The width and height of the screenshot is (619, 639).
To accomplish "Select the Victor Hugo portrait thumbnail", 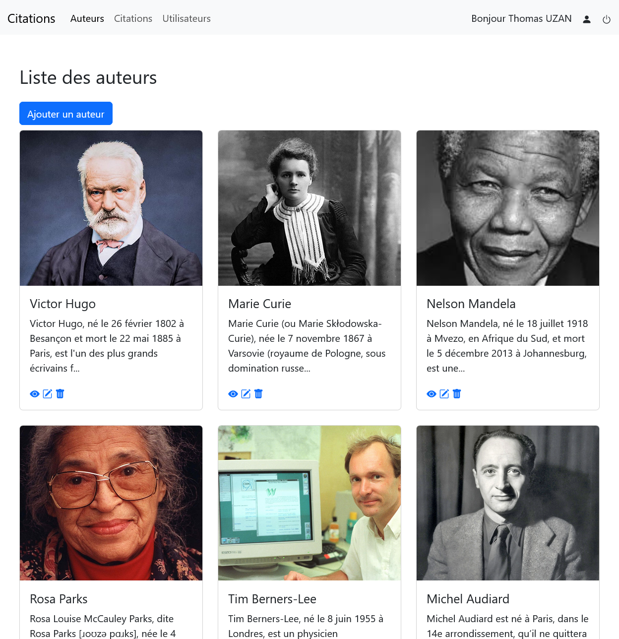I will click(x=111, y=208).
